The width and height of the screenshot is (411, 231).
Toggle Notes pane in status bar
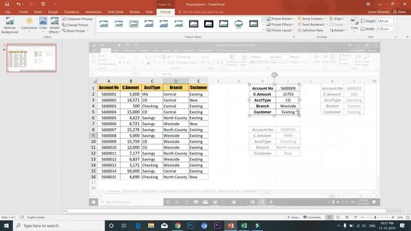[293, 218]
